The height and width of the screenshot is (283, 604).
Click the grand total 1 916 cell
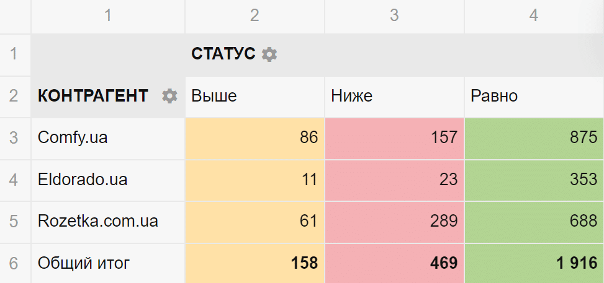coord(534,263)
